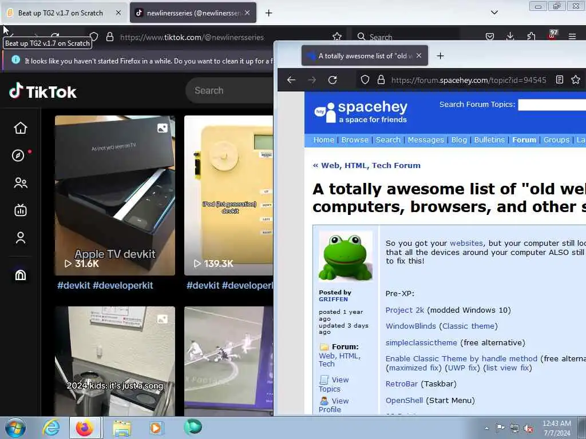Open Windows Start button
This screenshot has height=439, width=586.
pyautogui.click(x=15, y=428)
